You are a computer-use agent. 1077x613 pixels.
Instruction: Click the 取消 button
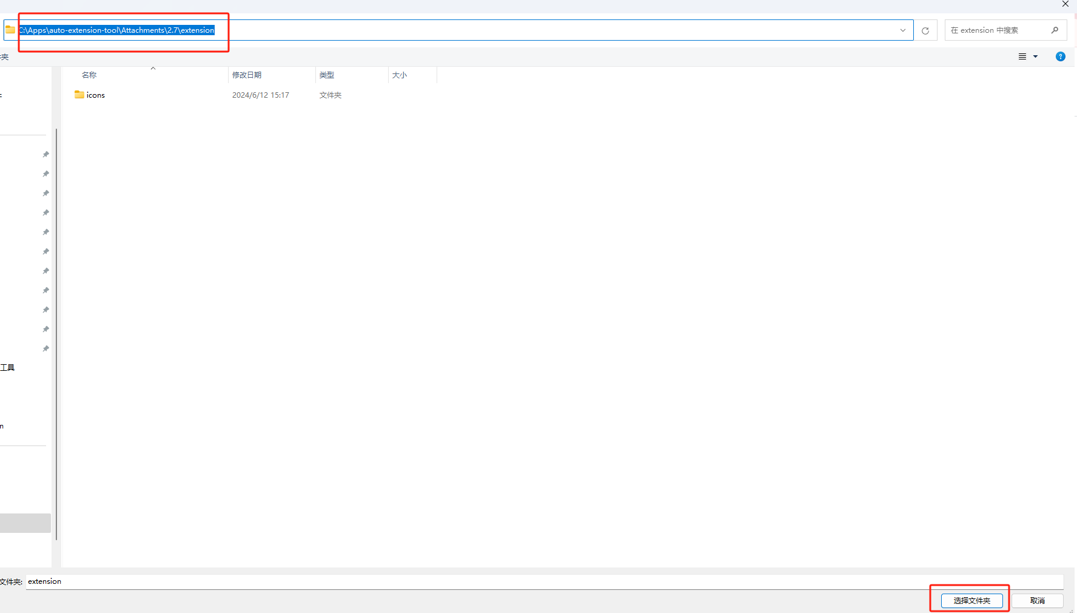point(1037,600)
